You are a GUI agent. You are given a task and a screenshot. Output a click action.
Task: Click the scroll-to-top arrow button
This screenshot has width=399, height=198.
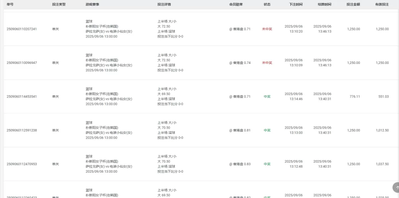coord(396,187)
